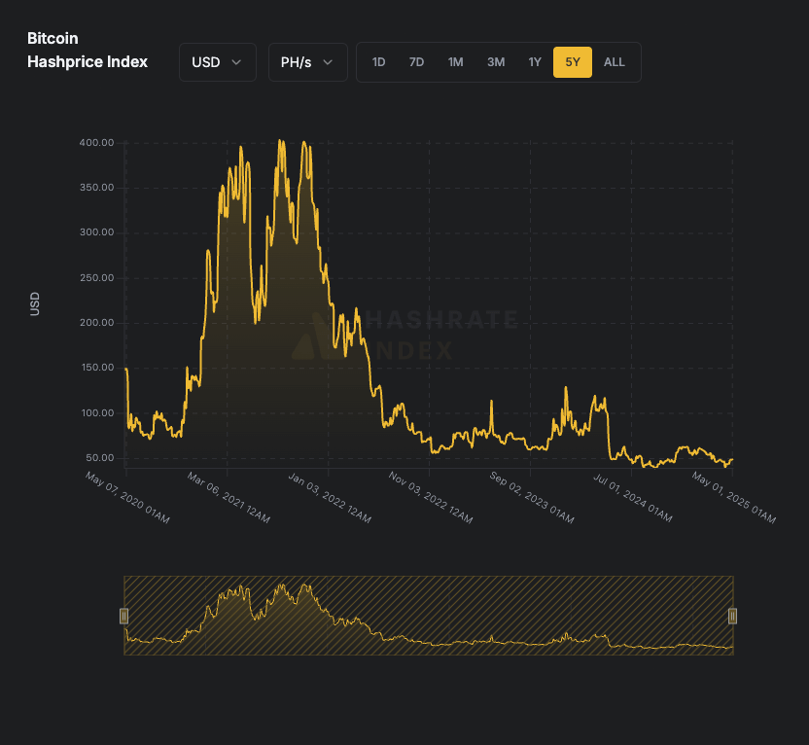Open the PH/s unit dropdown
The height and width of the screenshot is (745, 809).
point(307,61)
